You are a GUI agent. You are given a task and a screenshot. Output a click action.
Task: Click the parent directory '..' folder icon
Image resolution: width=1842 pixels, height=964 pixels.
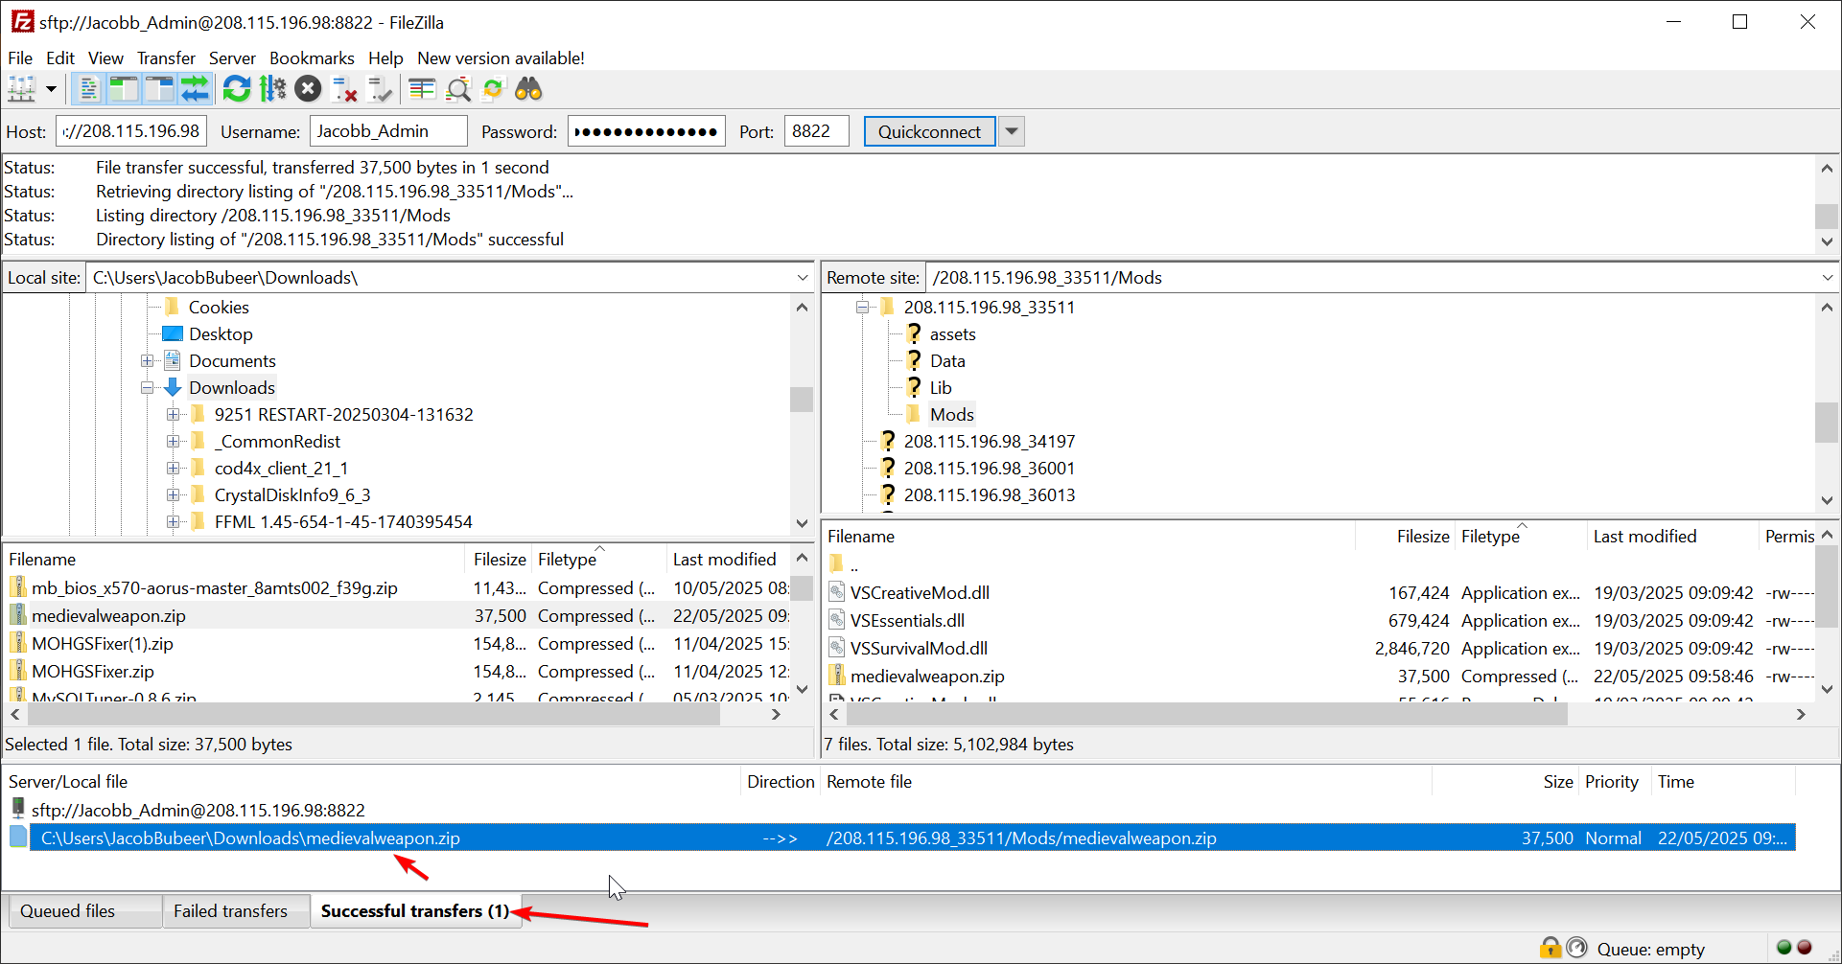[837, 563]
